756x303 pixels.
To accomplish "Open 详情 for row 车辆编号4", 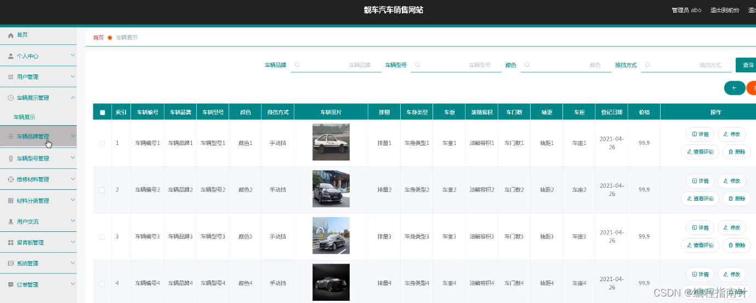I will coord(700,274).
